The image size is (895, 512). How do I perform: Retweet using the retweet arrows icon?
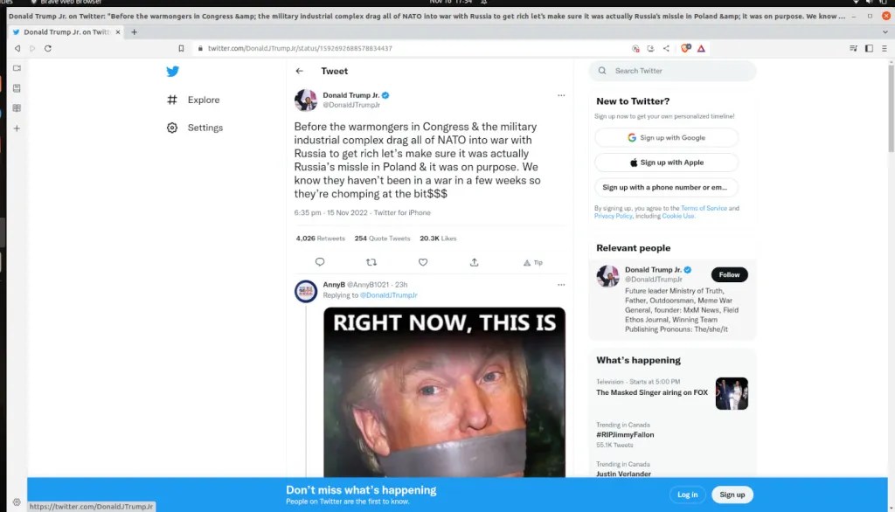click(371, 262)
